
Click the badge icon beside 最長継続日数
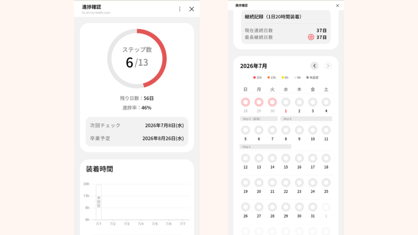coord(311,37)
